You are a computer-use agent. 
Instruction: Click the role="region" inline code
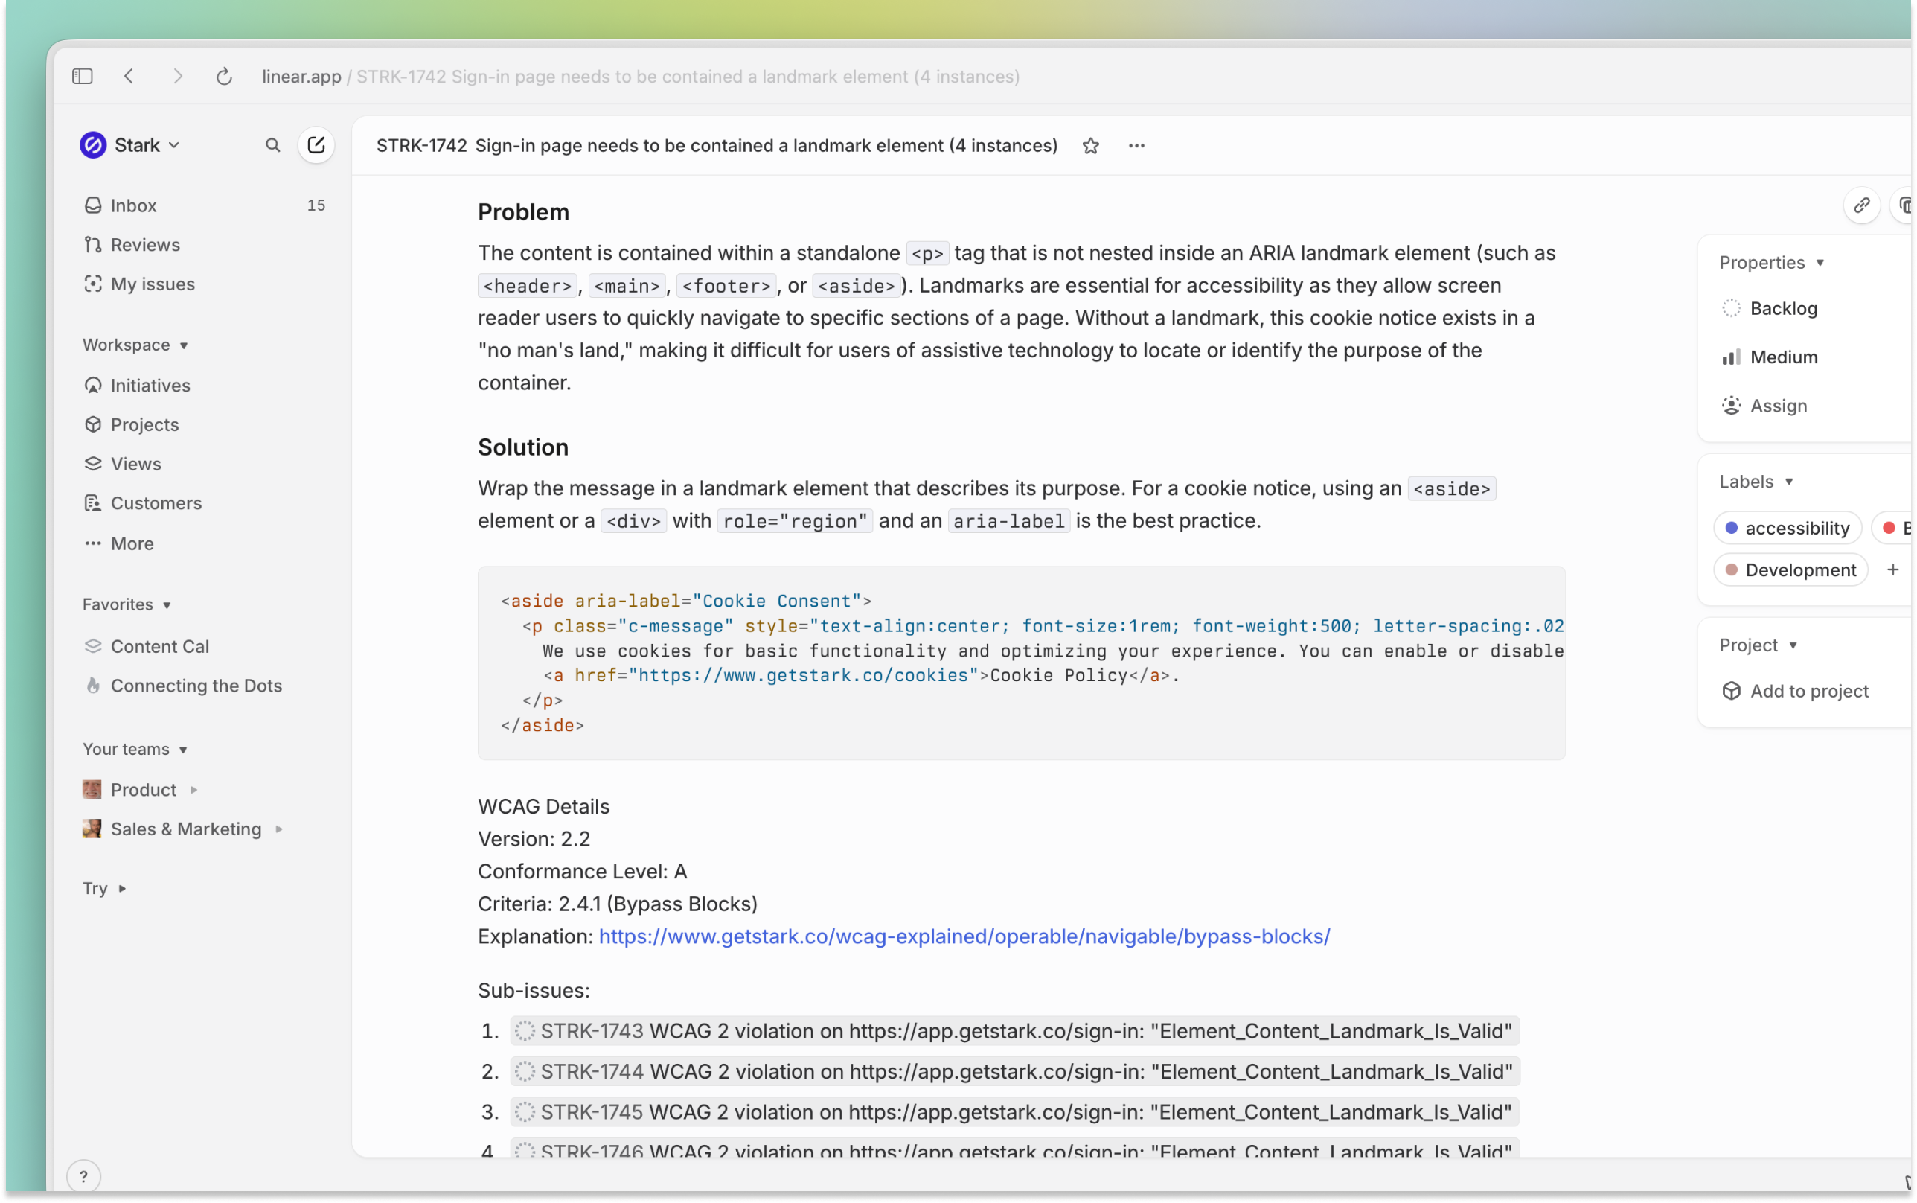tap(795, 522)
